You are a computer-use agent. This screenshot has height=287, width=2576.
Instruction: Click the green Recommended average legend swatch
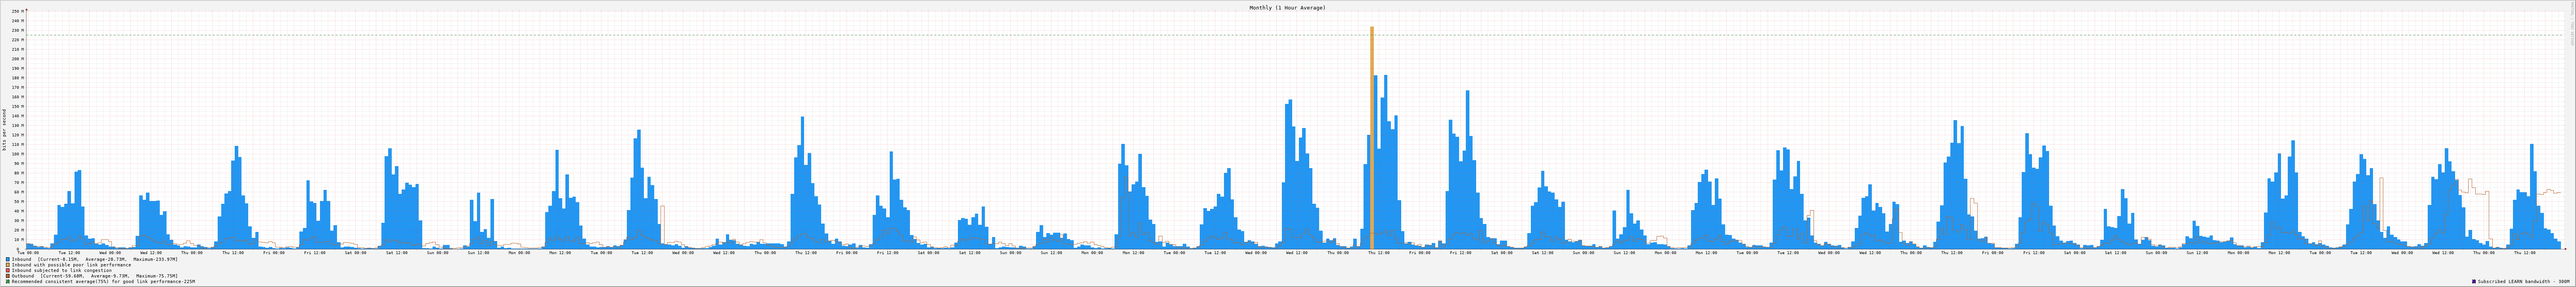(8, 282)
